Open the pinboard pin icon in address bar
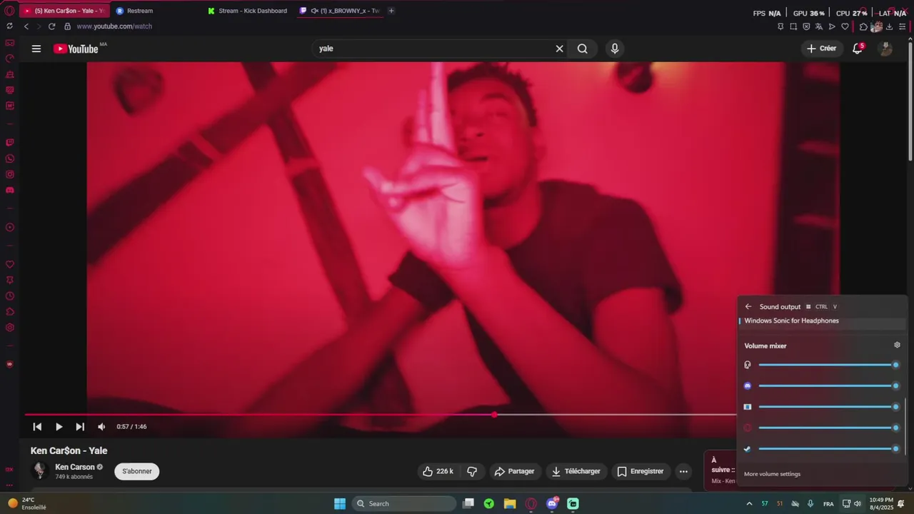Image resolution: width=914 pixels, height=514 pixels. coord(780,26)
